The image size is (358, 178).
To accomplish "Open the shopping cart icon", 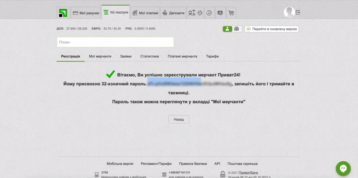I will tap(231, 13).
